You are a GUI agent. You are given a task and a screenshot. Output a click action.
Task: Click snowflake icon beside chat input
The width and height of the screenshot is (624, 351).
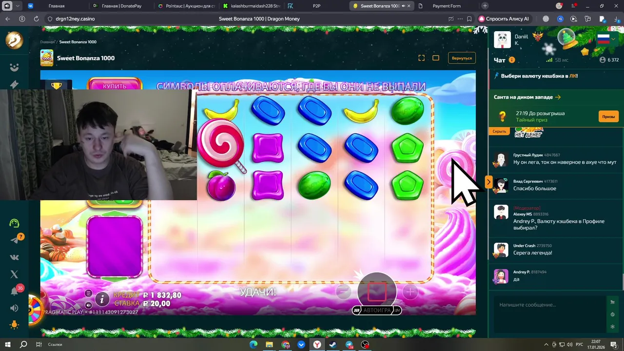click(613, 326)
